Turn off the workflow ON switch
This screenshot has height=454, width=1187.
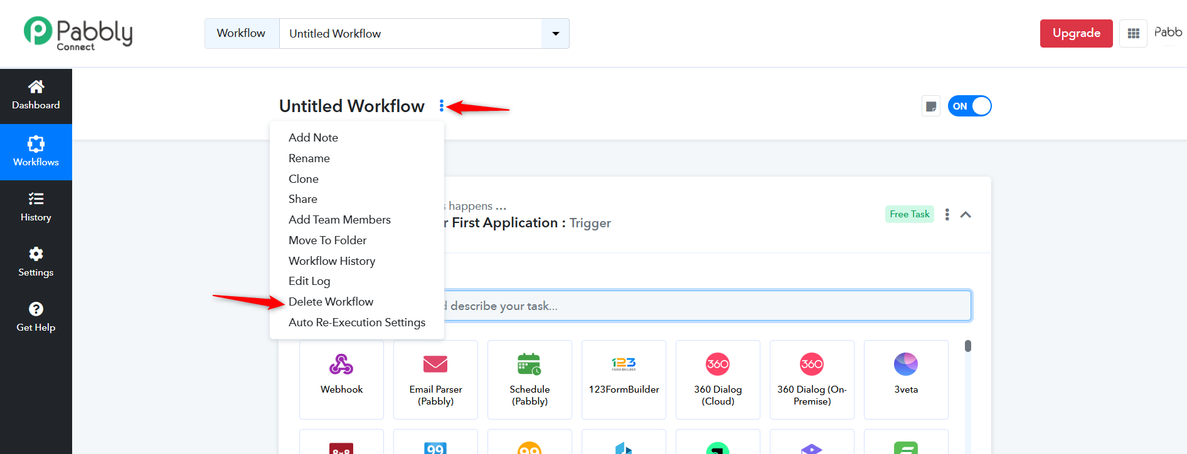click(970, 106)
